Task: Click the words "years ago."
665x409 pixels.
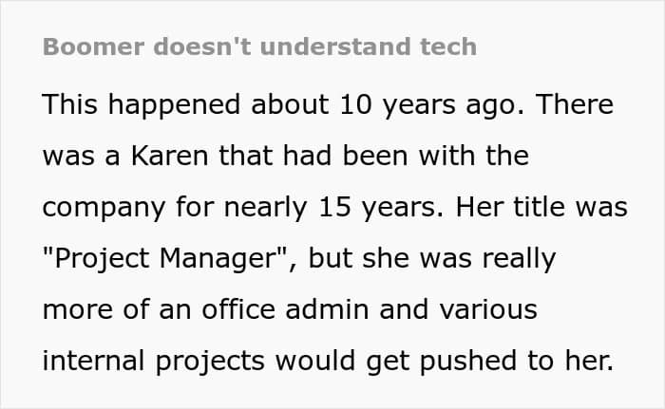Action: (453, 105)
